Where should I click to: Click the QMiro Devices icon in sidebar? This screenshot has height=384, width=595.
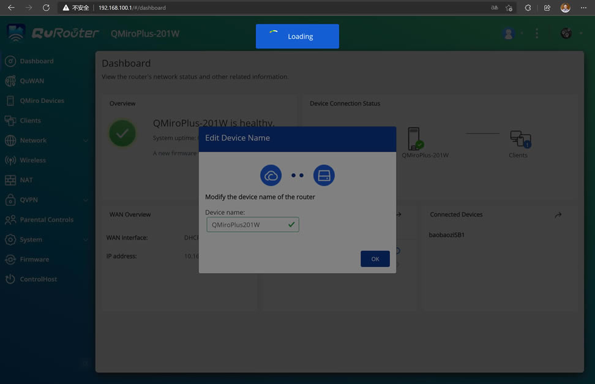(10, 100)
